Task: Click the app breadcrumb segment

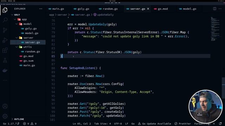Action: tap(52, 15)
